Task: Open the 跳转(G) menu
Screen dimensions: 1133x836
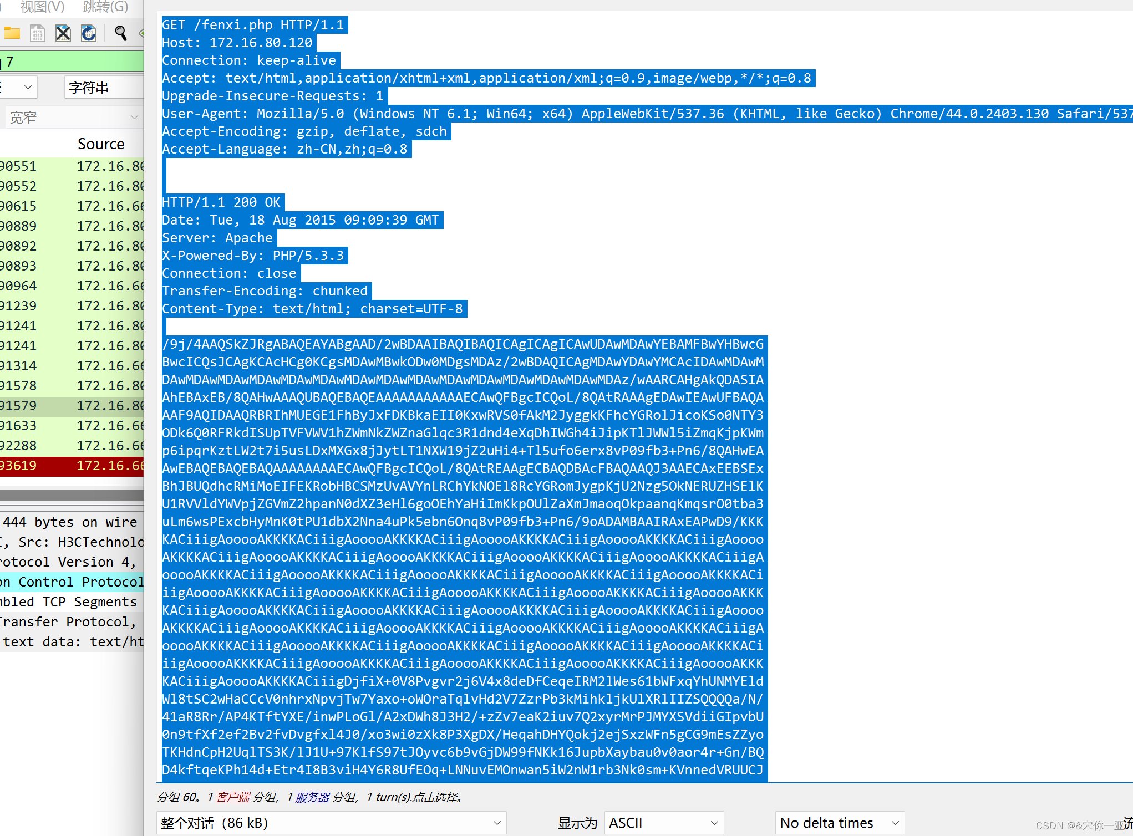Action: click(105, 7)
